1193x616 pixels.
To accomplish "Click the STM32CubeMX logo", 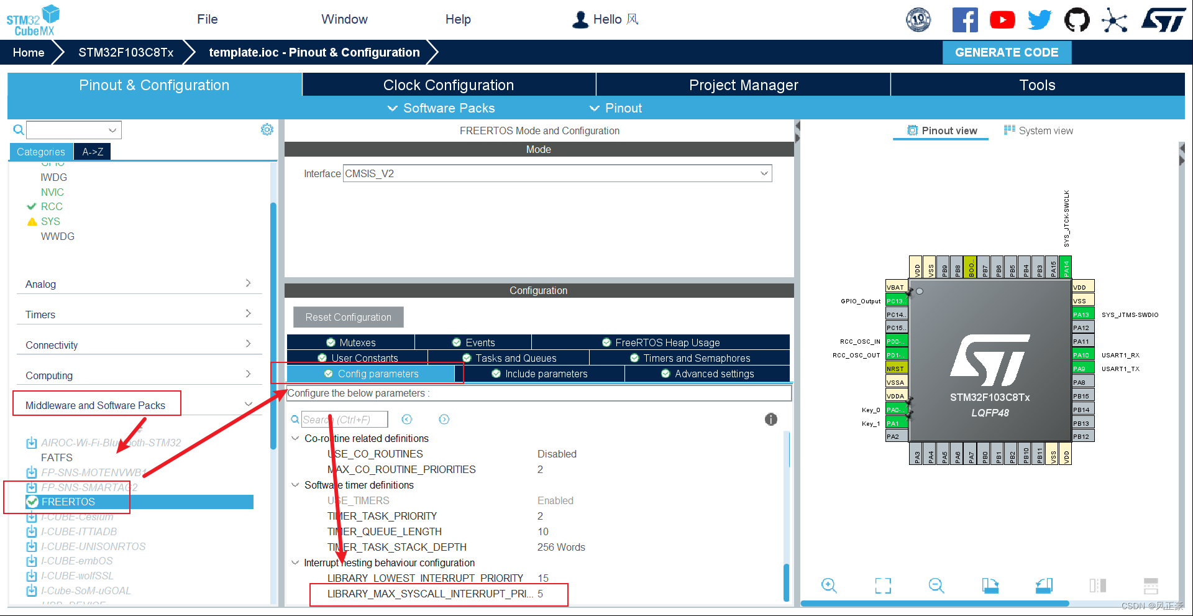I will [x=33, y=21].
